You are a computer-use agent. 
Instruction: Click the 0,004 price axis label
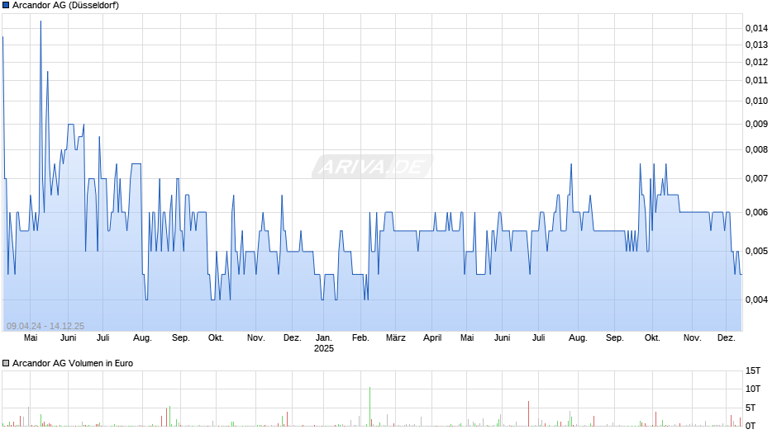click(x=756, y=300)
